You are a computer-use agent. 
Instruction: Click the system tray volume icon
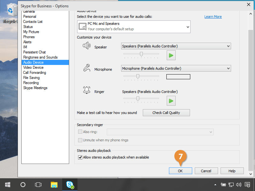tap(239, 185)
